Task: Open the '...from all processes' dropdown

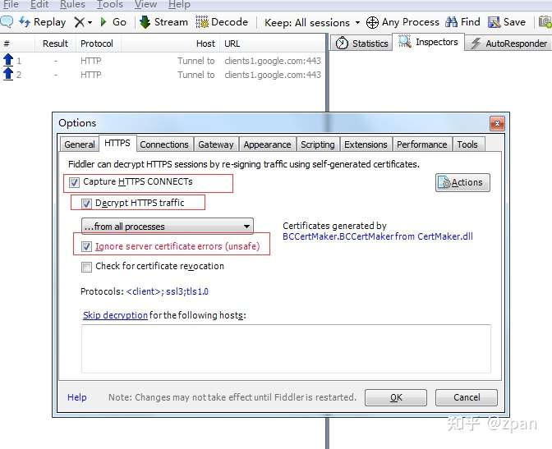Action: (x=168, y=227)
